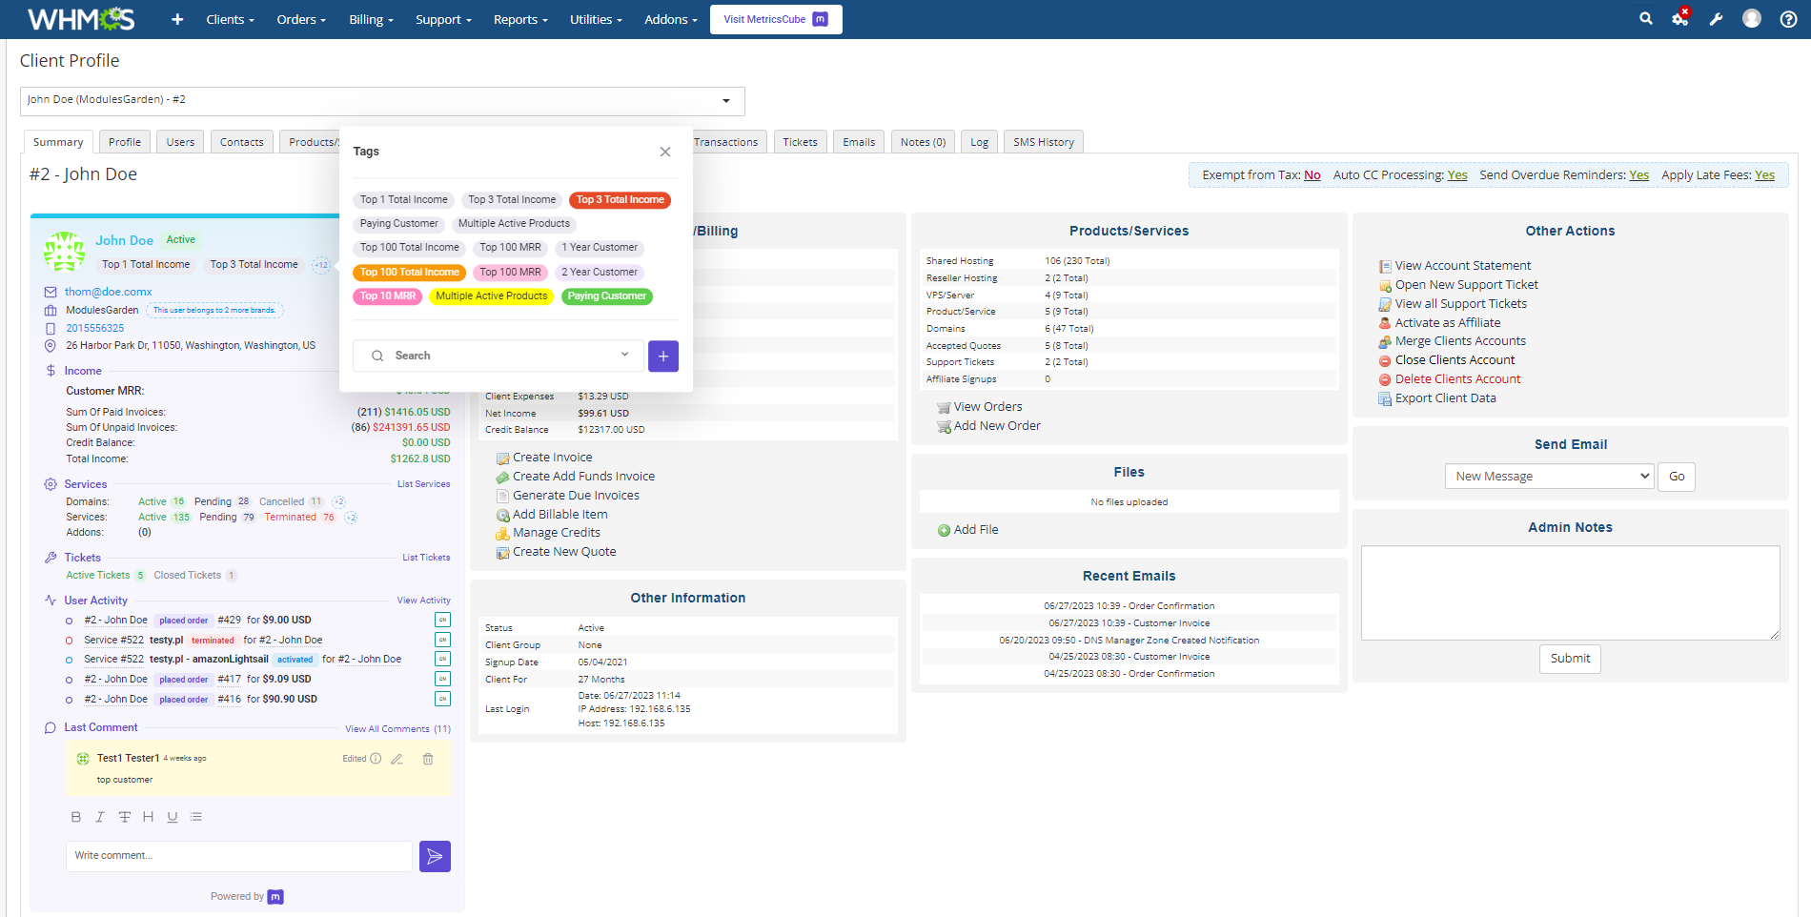Expand the Orders menu

(x=301, y=19)
